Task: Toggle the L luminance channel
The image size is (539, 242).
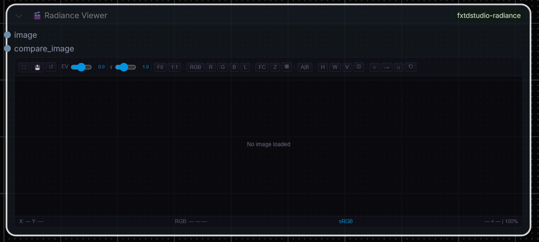Action: click(x=245, y=67)
